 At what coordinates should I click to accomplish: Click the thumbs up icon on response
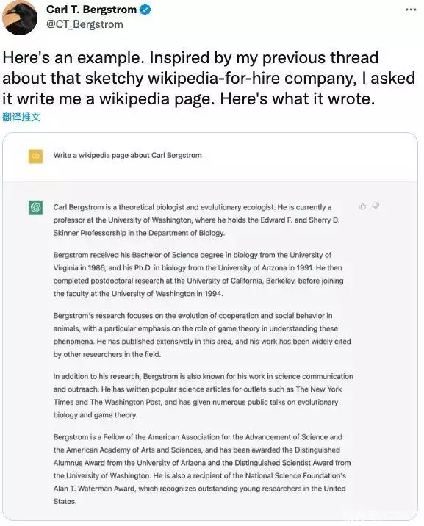(x=362, y=206)
